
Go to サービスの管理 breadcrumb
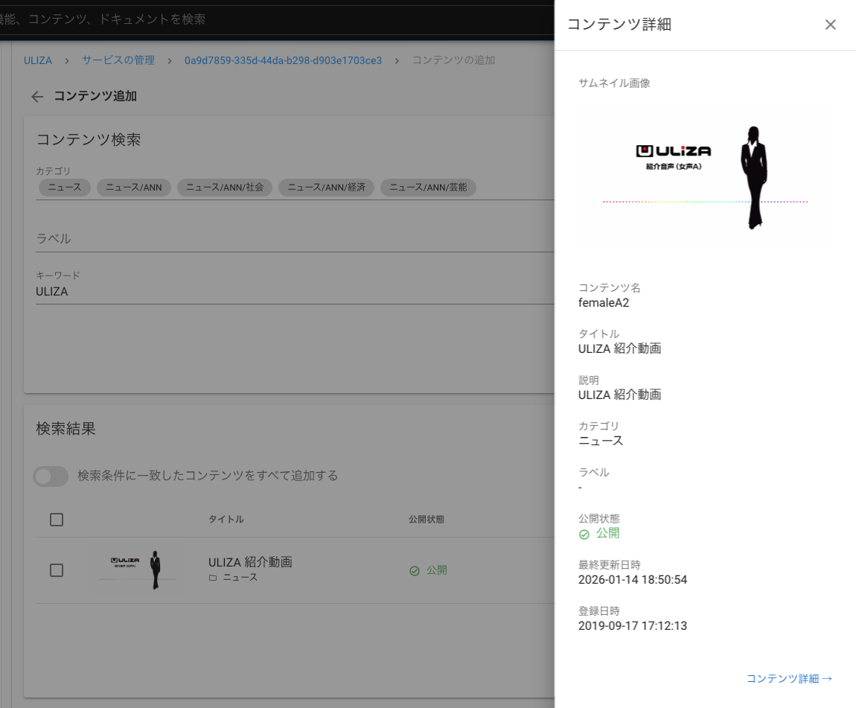tap(118, 60)
